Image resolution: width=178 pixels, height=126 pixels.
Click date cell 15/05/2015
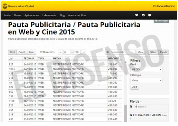coord(30,74)
